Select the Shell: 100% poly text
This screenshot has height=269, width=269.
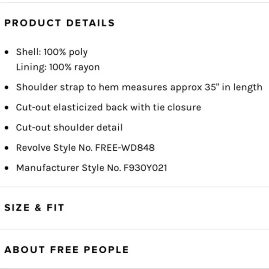coord(52,52)
